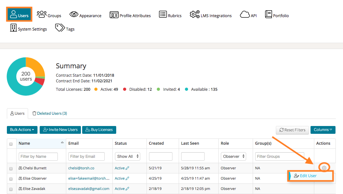The image size is (343, 194).
Task: Open LMS Integrations settings
Action: (x=211, y=15)
